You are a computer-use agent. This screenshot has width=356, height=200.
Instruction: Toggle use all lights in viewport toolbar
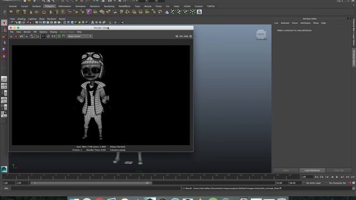point(80,22)
